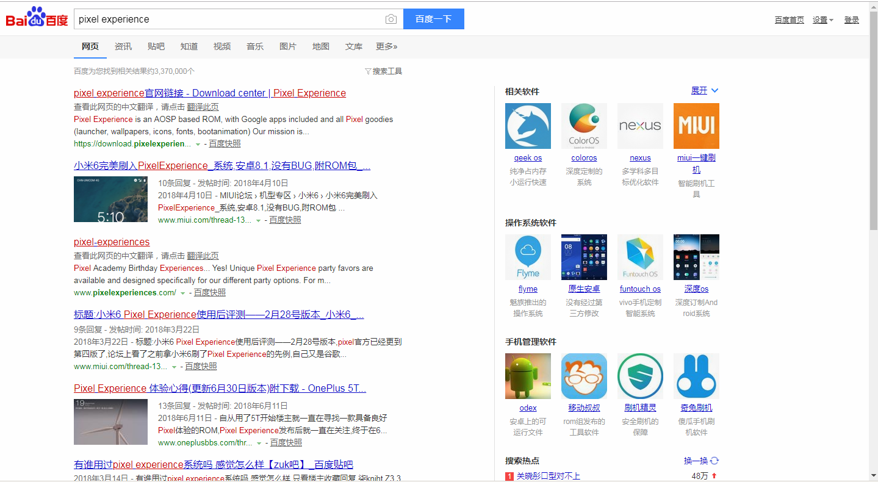This screenshot has height=482, width=878.
Task: Open dropdown arrow next to download.pixelexperience URL
Action: (x=198, y=145)
